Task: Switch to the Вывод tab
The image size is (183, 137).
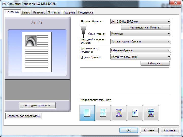Action: [26, 12]
